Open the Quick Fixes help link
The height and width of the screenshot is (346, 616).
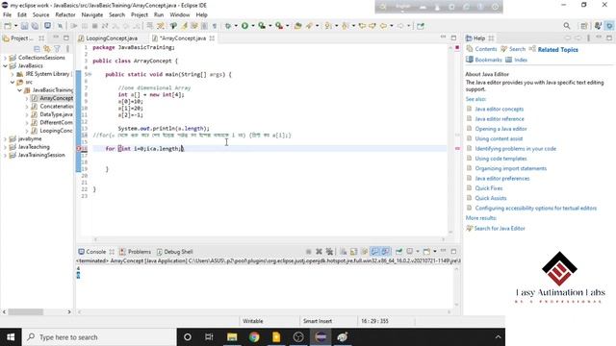(x=489, y=188)
